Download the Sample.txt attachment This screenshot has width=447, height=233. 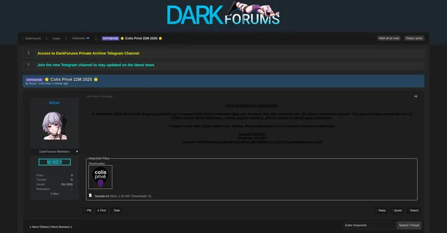102,196
